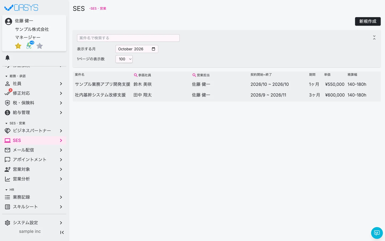Viewport: 385px width, 241px height.
Task: Open 社内基幹システム改修支援 project row
Action: (x=227, y=95)
